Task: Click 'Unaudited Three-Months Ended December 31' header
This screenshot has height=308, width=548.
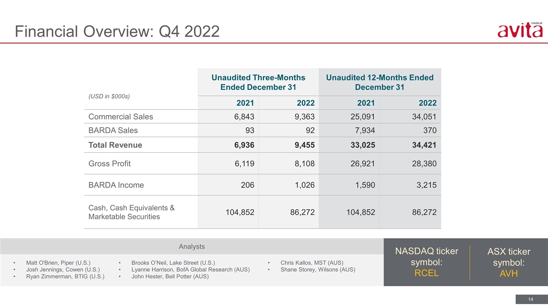Action: click(x=258, y=82)
